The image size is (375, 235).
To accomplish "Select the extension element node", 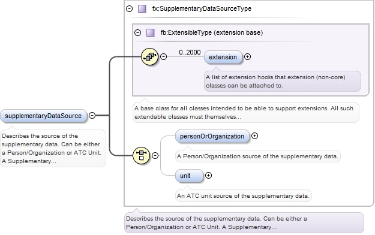I will pyautogui.click(x=223, y=57).
